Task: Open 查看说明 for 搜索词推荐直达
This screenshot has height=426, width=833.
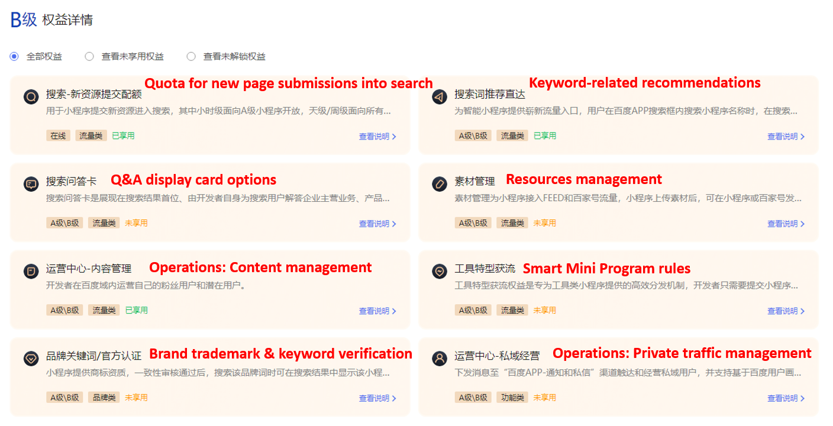Action: coord(786,137)
